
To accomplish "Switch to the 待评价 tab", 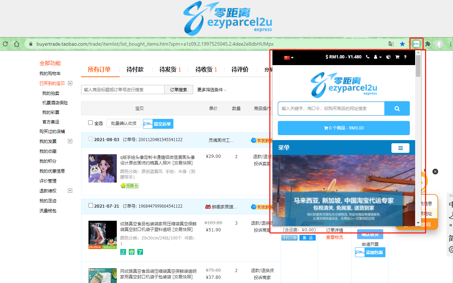I will [240, 69].
